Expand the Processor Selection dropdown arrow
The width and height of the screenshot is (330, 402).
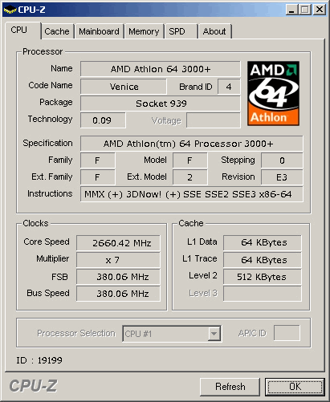point(214,333)
